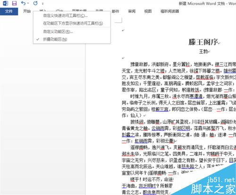Click the line starting 时维九月，序属三秋
Viewport: 236px width, 195px height.
pos(183,96)
